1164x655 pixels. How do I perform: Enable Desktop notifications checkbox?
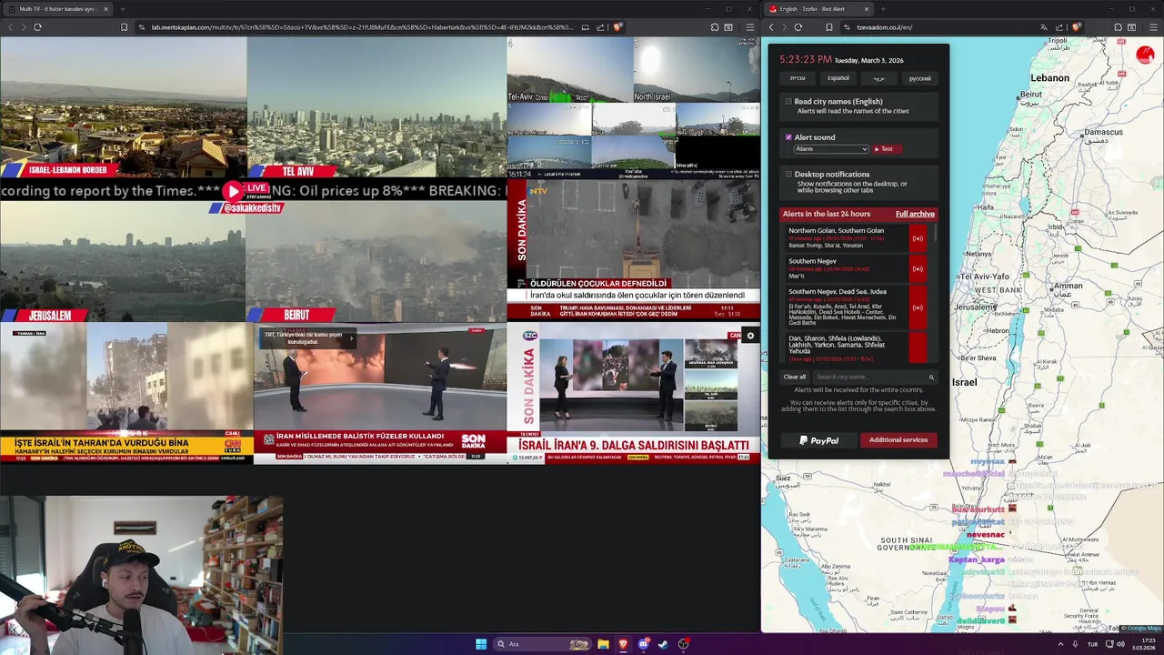pos(788,175)
